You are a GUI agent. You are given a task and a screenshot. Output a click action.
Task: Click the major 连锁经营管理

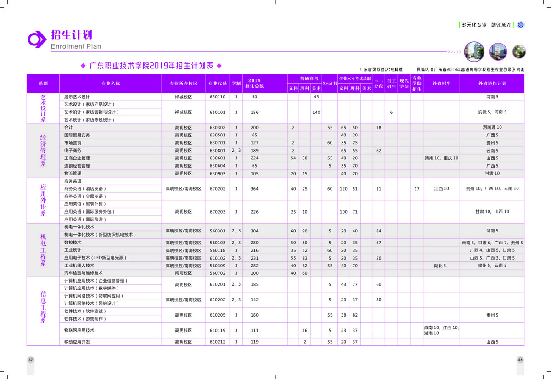click(77, 166)
